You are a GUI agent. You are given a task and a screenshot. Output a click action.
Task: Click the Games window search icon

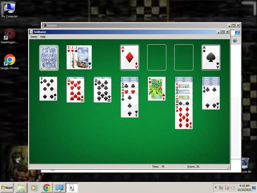pyautogui.click(x=237, y=32)
